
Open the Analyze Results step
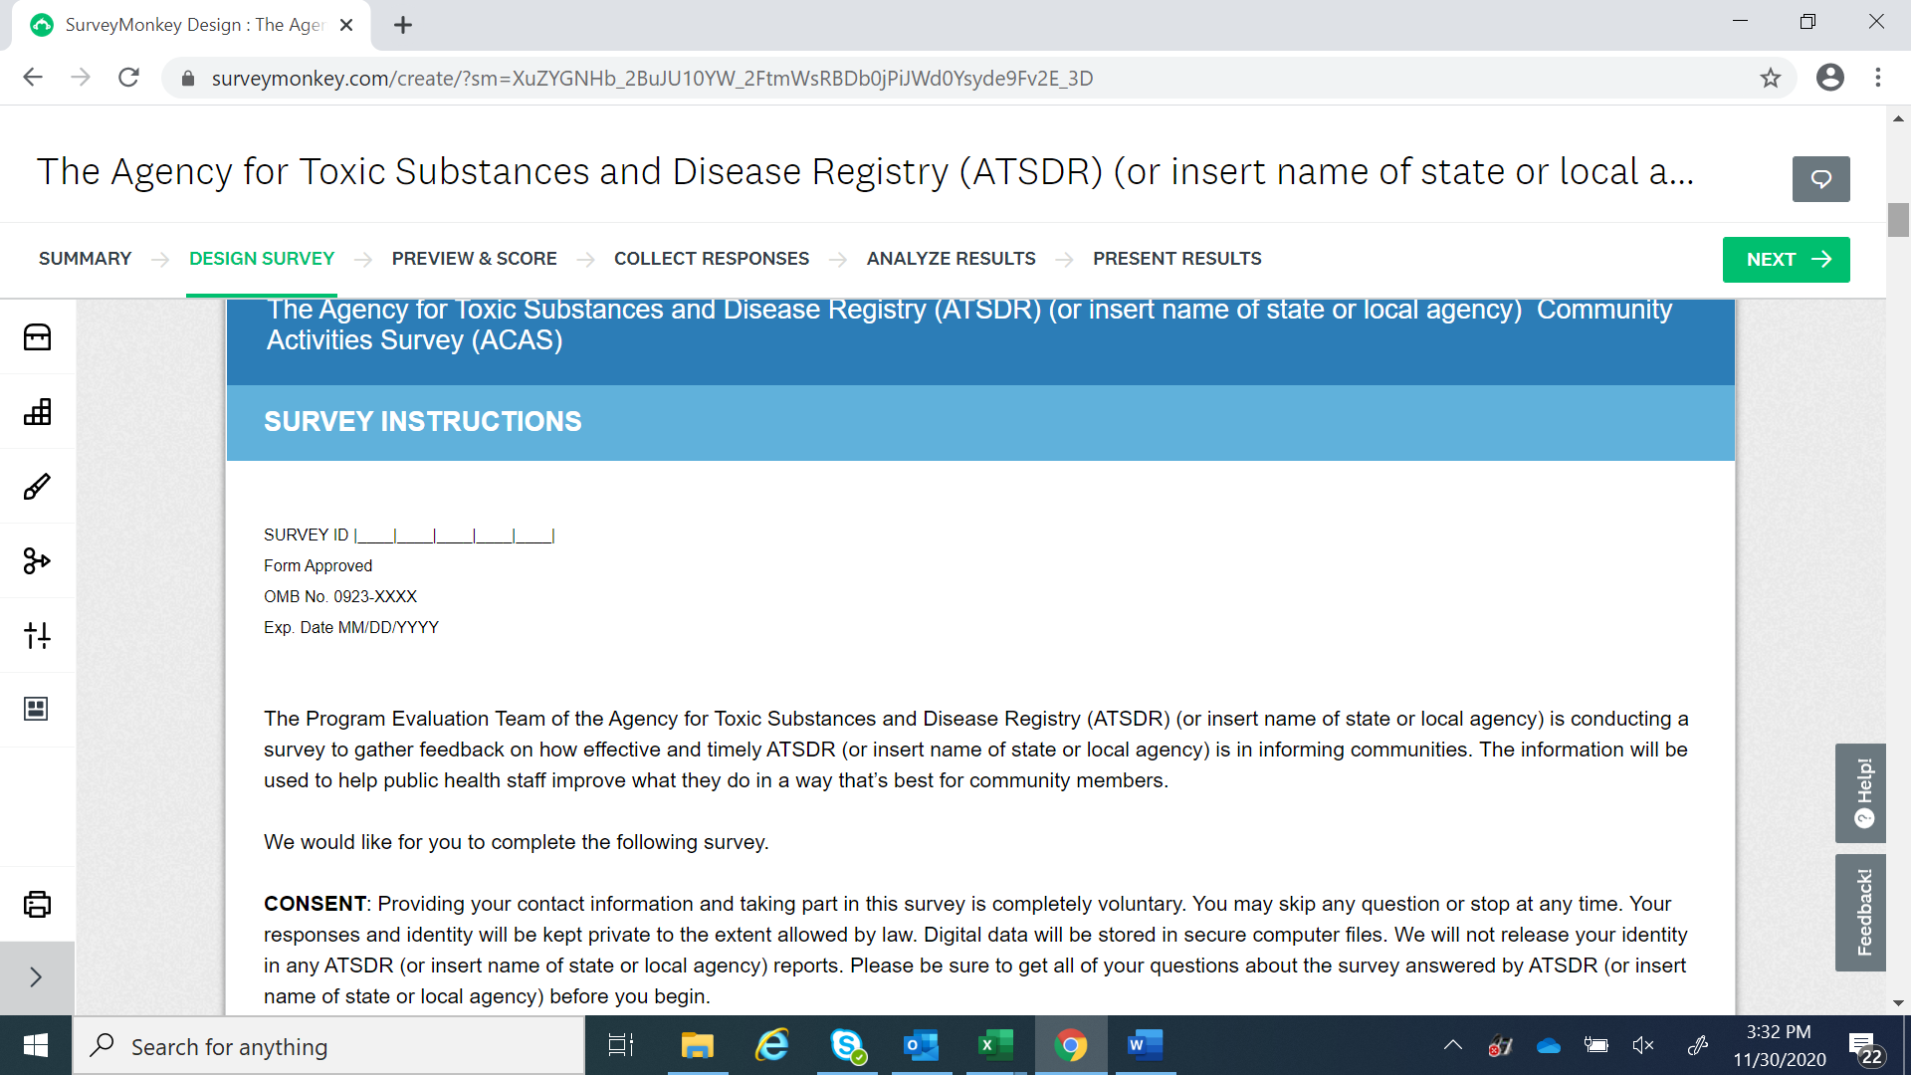point(951,259)
